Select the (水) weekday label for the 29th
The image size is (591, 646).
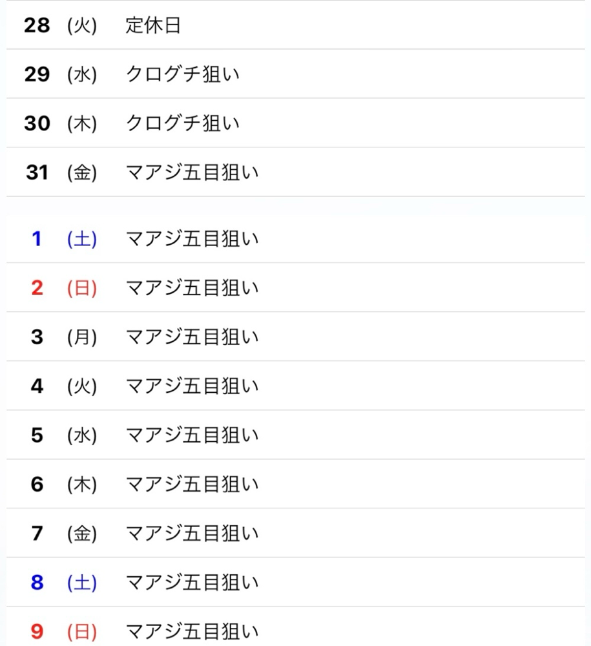point(82,75)
